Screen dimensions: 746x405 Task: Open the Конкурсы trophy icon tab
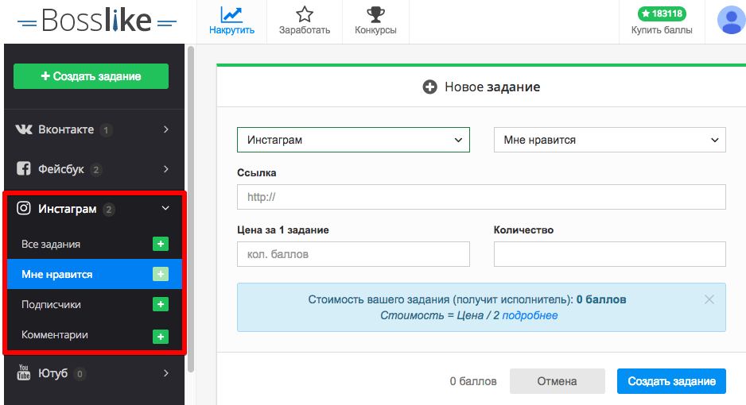(375, 21)
